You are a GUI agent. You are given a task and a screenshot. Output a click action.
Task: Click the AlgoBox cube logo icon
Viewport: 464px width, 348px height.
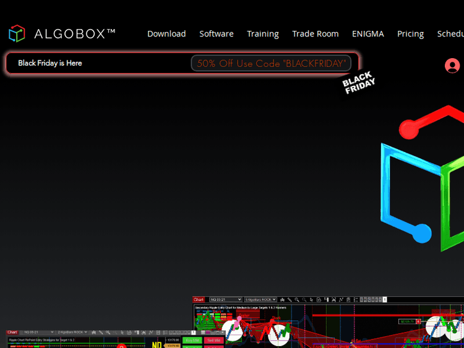17,33
